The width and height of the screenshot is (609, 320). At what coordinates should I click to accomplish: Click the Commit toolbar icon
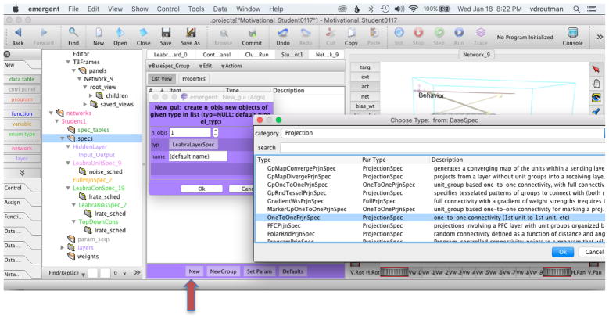tap(253, 33)
